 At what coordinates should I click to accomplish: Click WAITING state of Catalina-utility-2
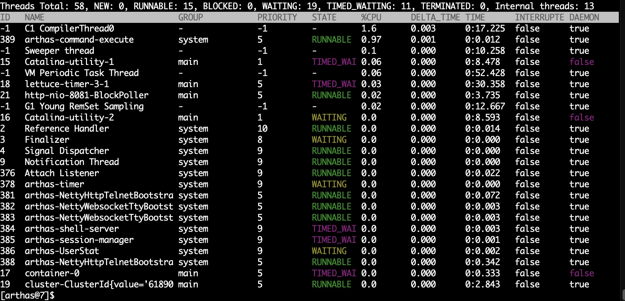[329, 117]
